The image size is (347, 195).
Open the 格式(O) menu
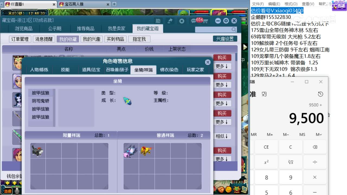click(291, 4)
